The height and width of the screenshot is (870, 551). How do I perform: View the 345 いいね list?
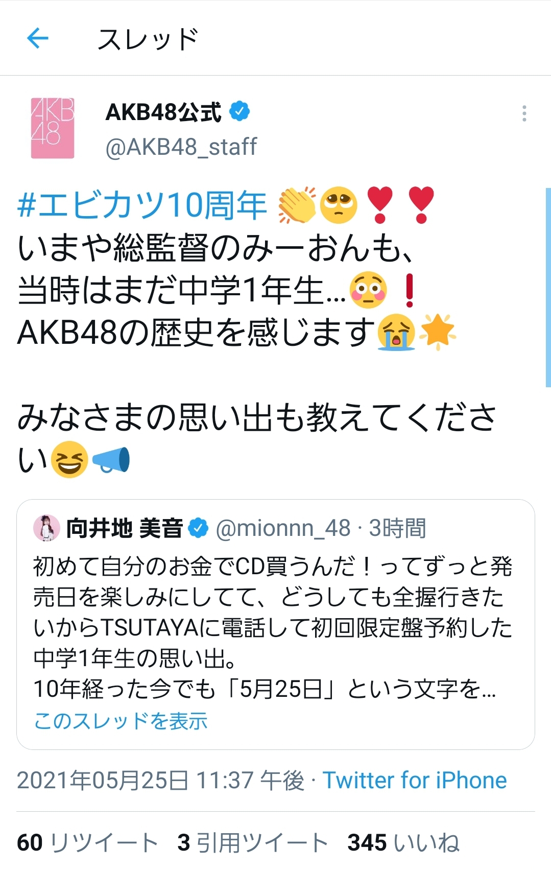403,842
